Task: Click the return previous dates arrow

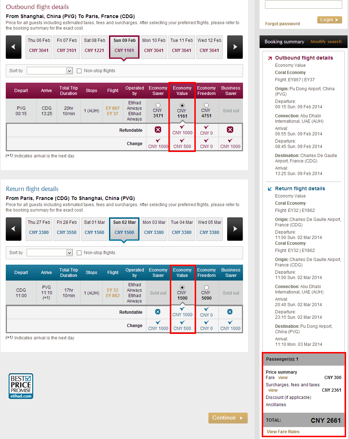Action: 13,229
